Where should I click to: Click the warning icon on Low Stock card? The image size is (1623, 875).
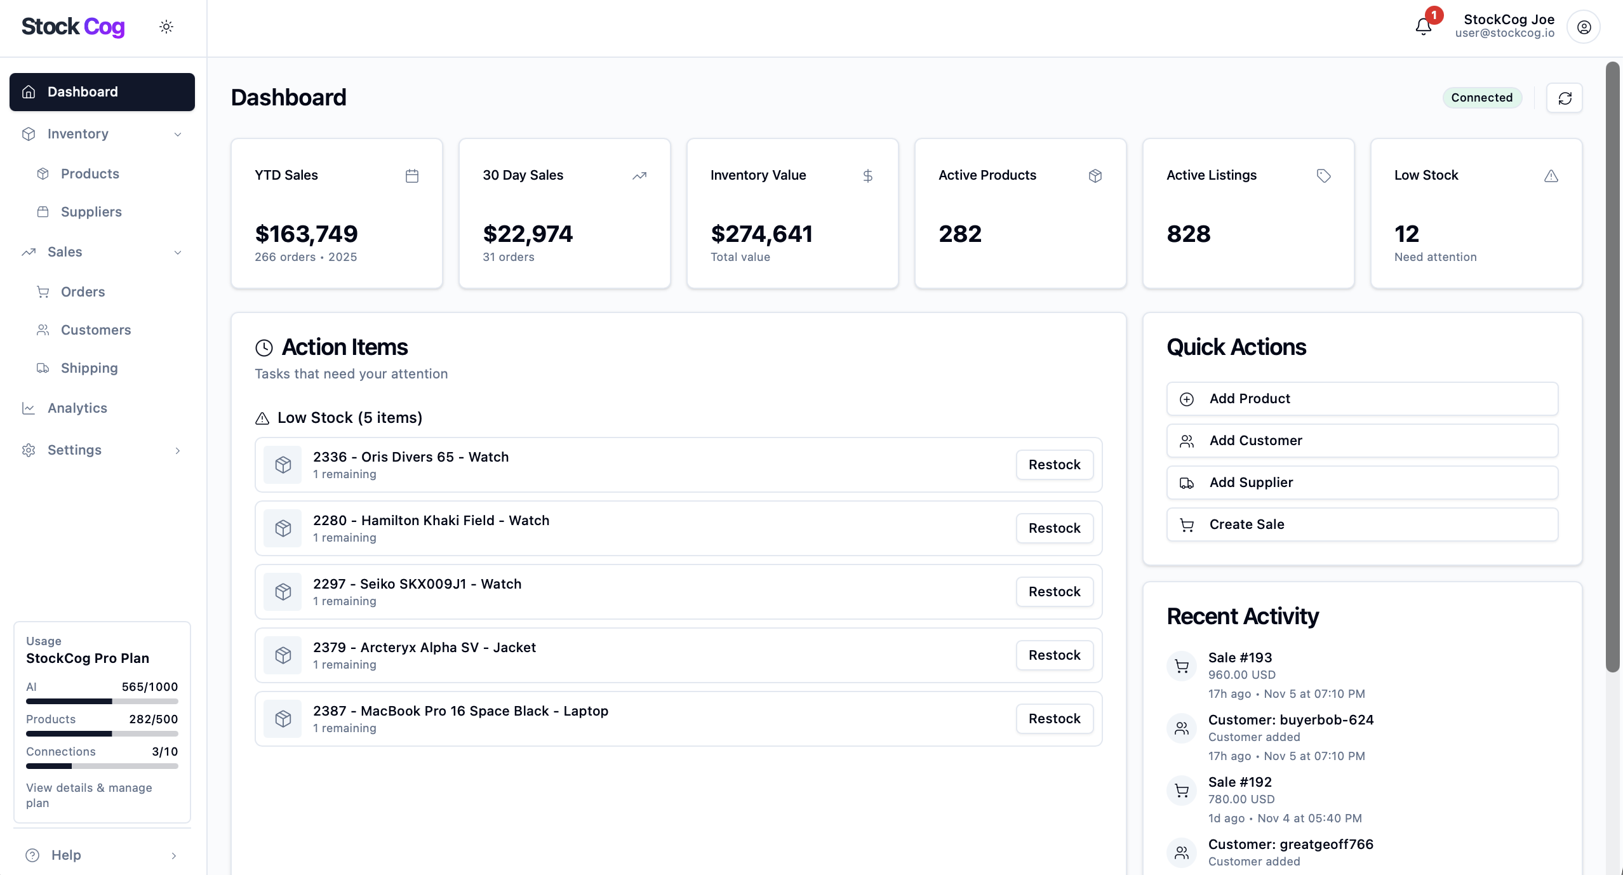1551,176
